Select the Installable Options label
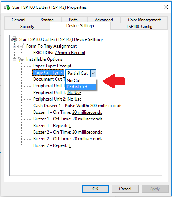This screenshot has width=172, height=197. click(44, 59)
